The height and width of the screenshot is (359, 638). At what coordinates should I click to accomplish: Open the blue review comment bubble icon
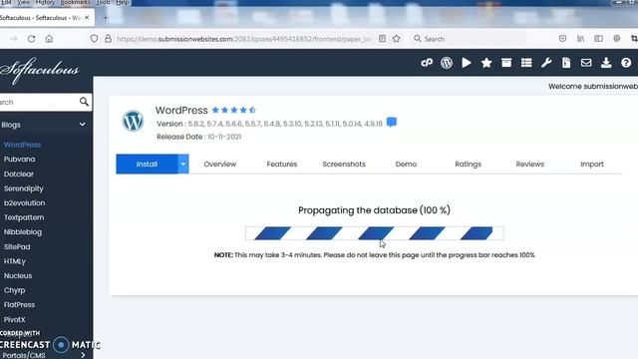392,122
